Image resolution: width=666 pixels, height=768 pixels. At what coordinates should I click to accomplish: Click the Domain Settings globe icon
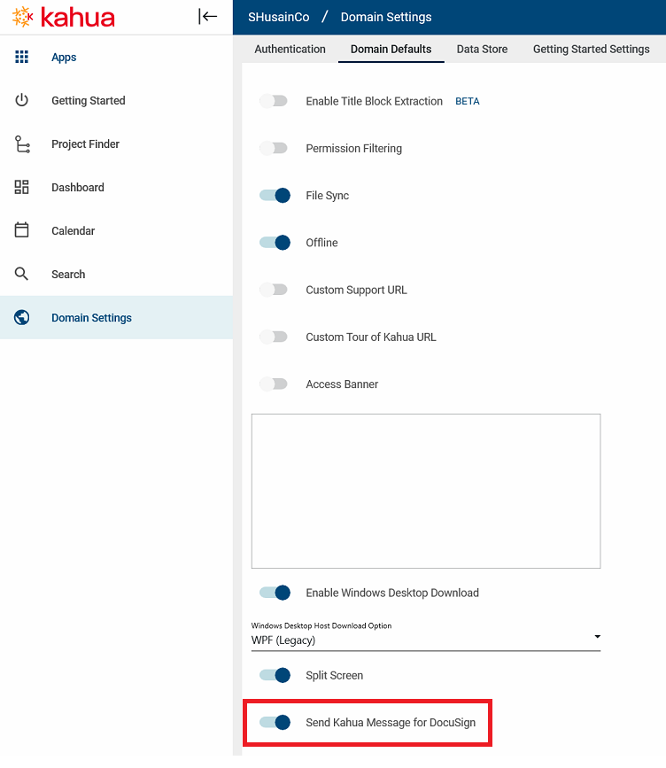pyautogui.click(x=22, y=318)
